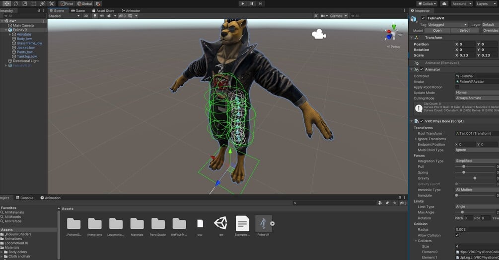This screenshot has width=499, height=260.
Task: Toggle hidden objects counter in Scene toolbar
Action: click(x=122, y=15)
